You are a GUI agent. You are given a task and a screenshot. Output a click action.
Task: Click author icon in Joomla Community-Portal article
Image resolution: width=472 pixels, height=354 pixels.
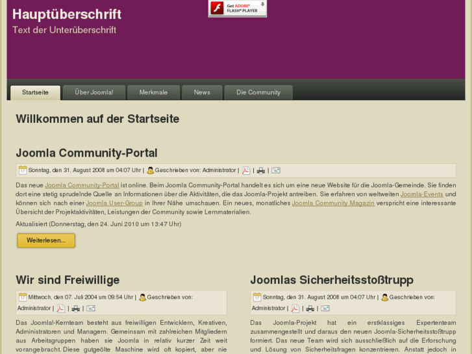tap(150, 171)
